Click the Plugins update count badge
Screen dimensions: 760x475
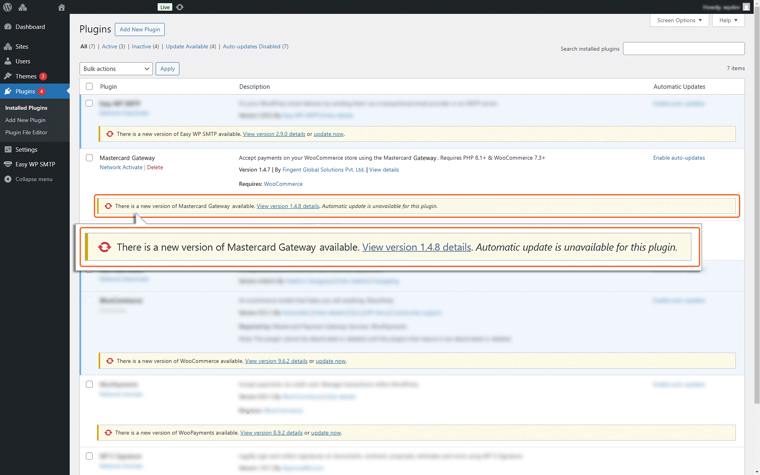click(42, 92)
